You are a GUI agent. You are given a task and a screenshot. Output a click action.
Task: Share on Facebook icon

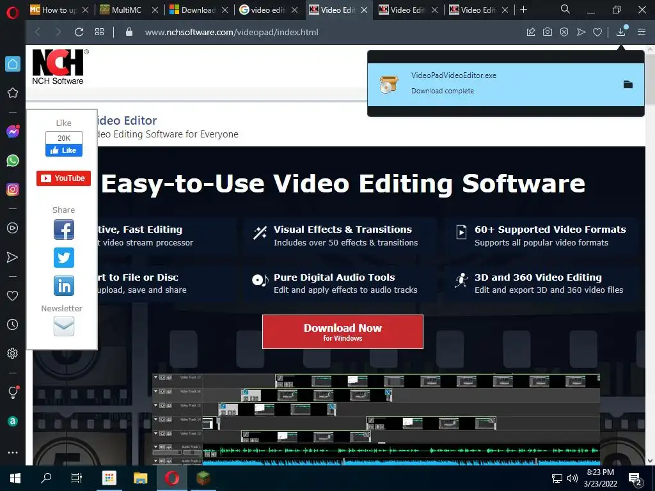[64, 230]
